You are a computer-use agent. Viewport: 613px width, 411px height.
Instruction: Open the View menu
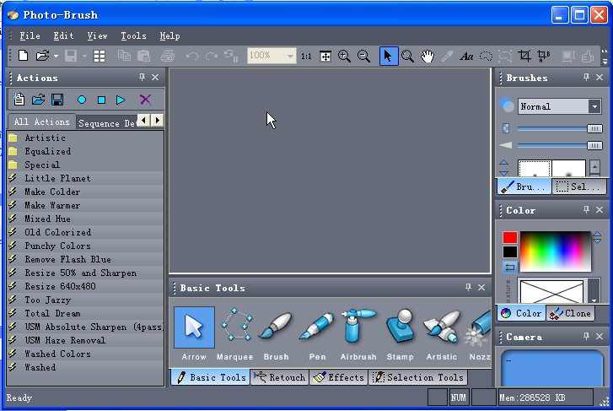97,35
